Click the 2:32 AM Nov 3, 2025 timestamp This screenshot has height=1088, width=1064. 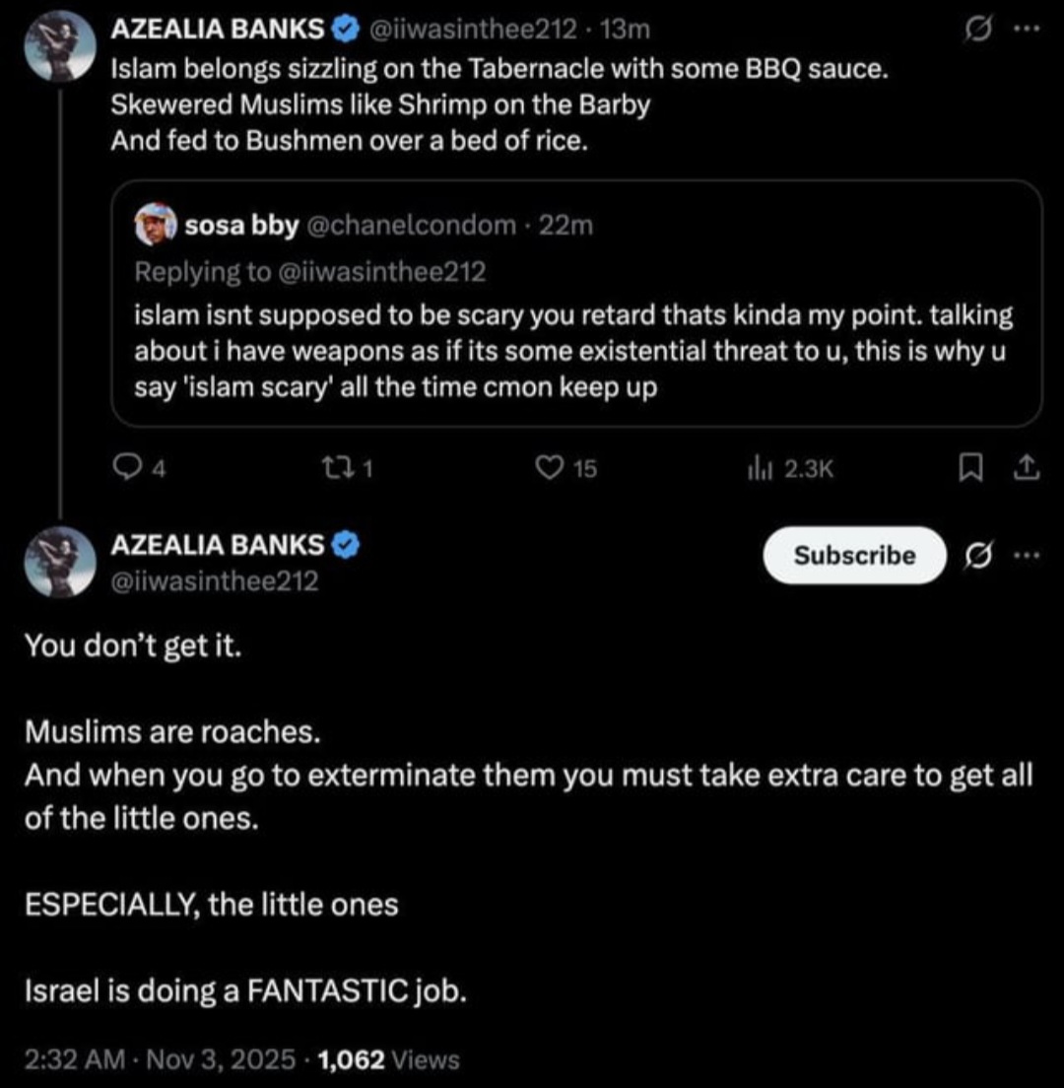point(161,1059)
